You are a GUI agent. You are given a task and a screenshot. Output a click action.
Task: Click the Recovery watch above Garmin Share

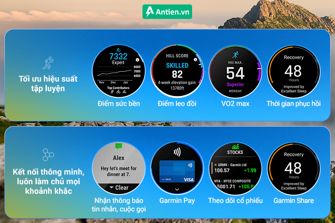[293, 168]
